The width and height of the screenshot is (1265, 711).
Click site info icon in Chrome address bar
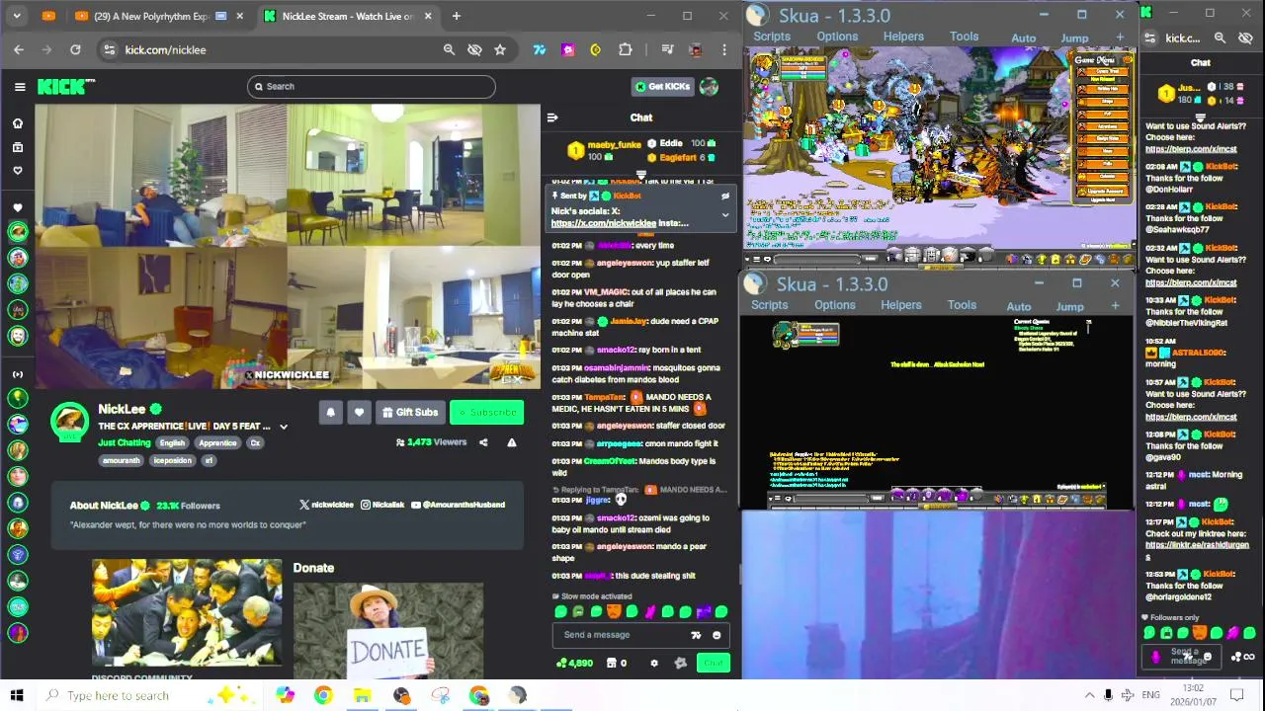click(x=109, y=49)
